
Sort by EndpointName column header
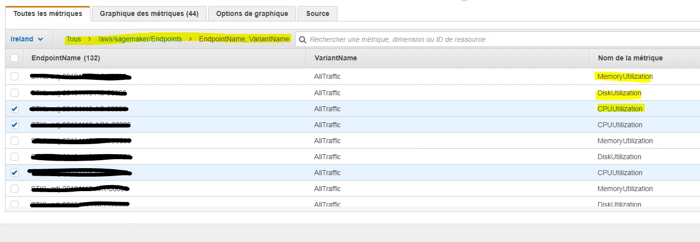click(66, 58)
